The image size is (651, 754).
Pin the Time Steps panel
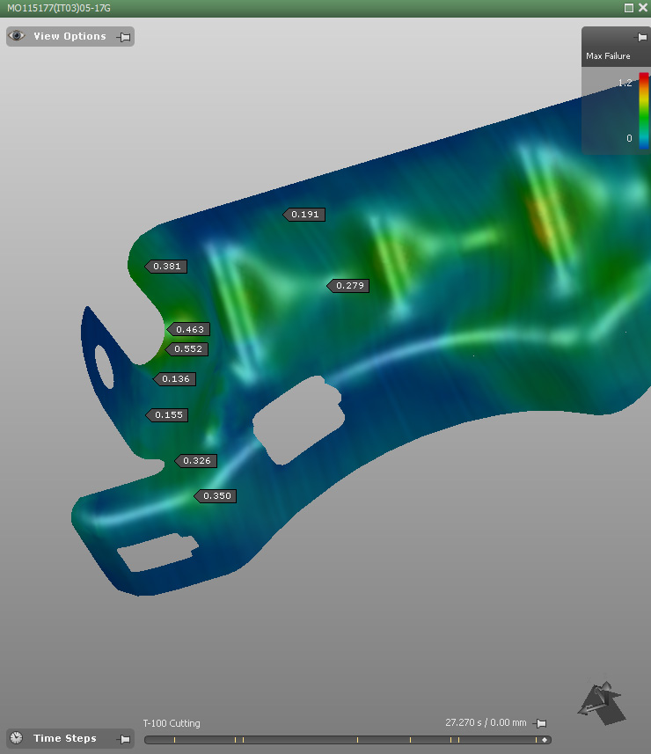pos(124,739)
